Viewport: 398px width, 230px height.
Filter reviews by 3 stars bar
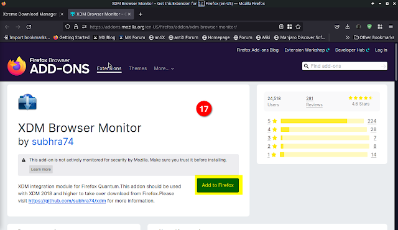(325, 138)
